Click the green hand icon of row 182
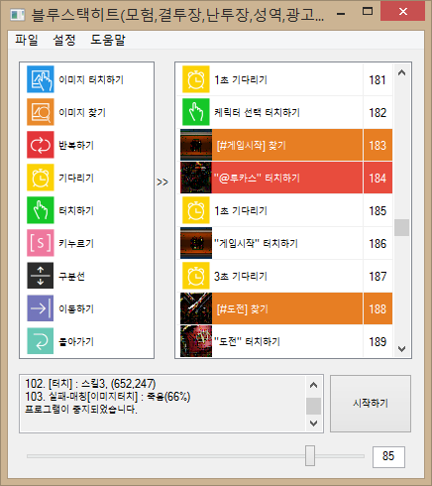432x486 pixels. click(196, 112)
